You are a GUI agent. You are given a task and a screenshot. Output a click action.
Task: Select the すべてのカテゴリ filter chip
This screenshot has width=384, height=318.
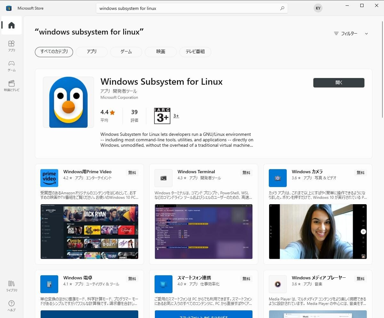pos(54,52)
